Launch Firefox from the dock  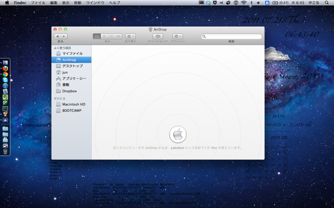tap(5, 69)
